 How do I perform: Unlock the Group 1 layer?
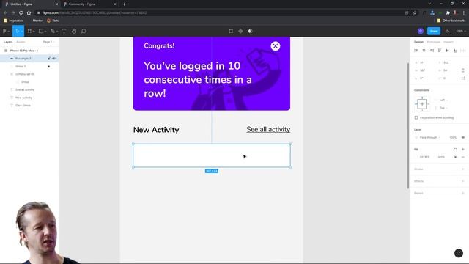point(49,66)
